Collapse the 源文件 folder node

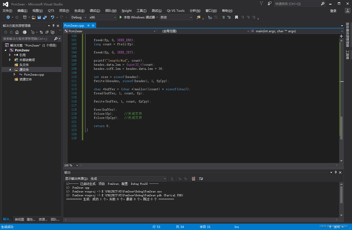[x=10, y=70]
